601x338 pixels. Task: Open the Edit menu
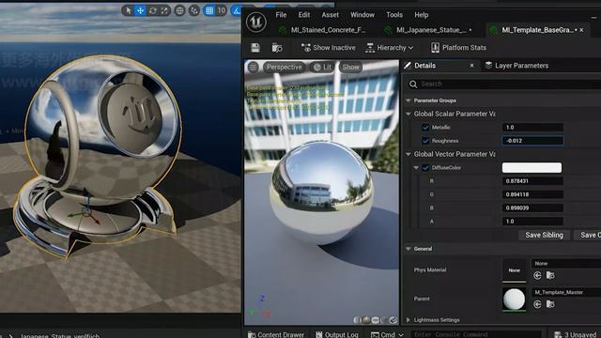(304, 15)
